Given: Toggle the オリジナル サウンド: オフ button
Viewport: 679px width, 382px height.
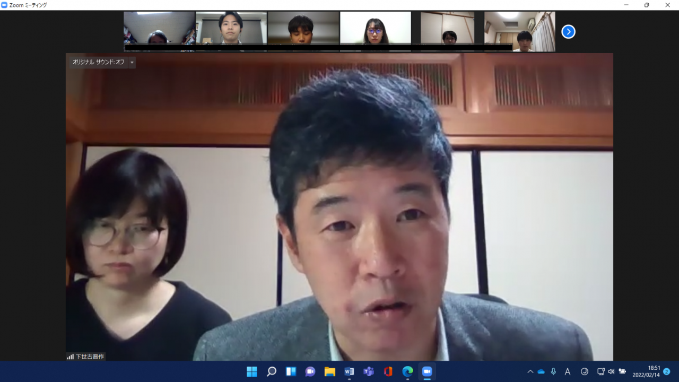Looking at the screenshot, I should [98, 62].
